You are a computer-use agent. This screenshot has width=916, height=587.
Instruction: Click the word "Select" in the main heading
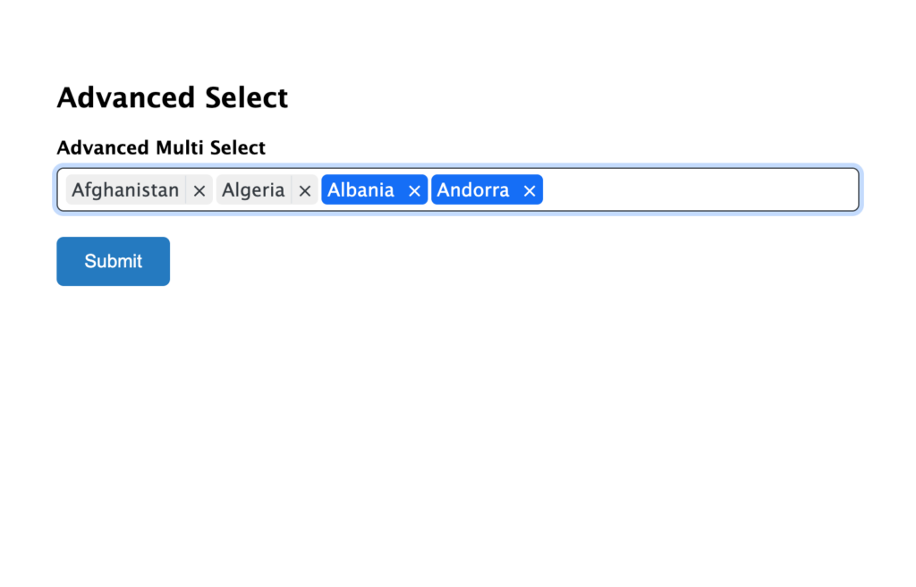pos(246,97)
